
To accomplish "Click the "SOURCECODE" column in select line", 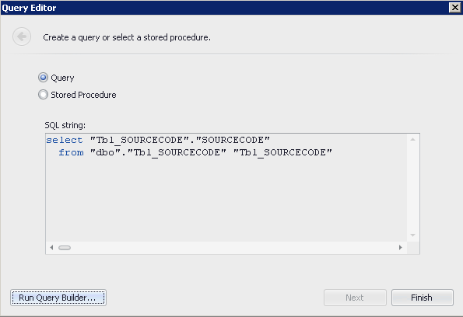I will click(x=233, y=140).
